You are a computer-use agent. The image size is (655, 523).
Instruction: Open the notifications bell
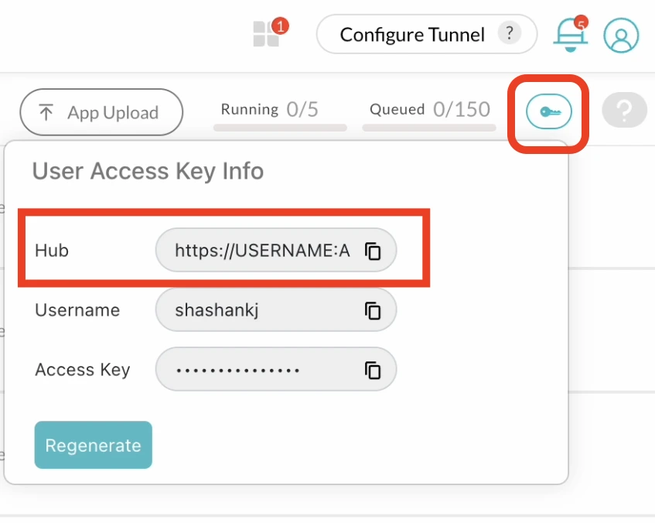click(x=570, y=35)
